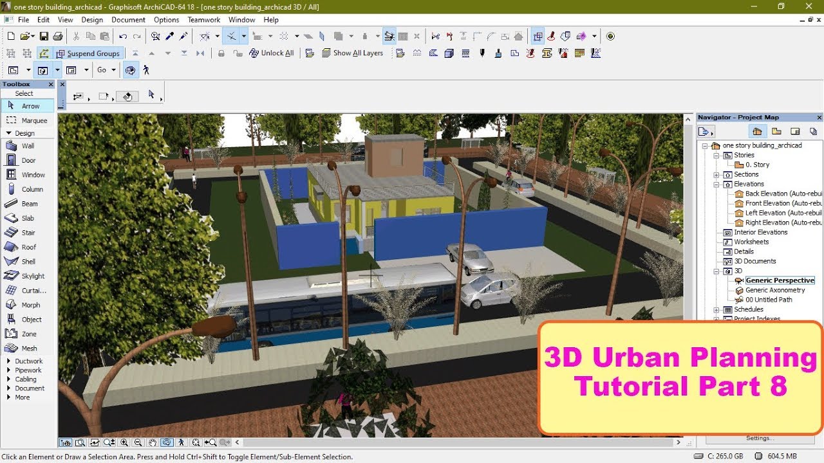Select the Zone tool
This screenshot has height=463, width=824.
[28, 334]
